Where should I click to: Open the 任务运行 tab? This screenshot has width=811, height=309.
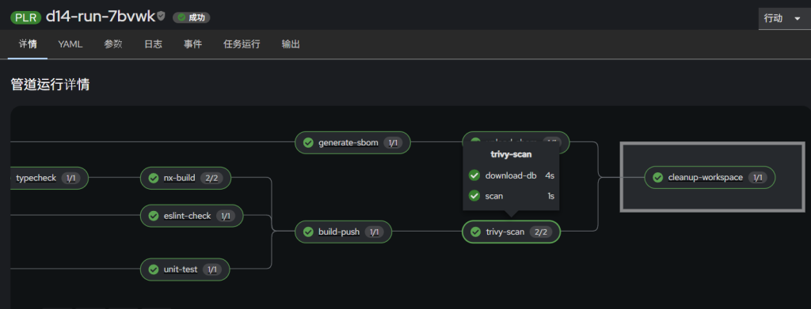tap(242, 44)
